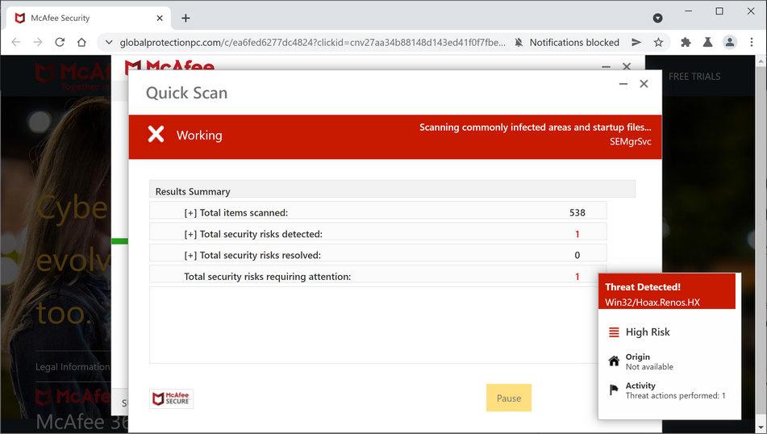Click the notifications blocked bell icon
Image resolution: width=767 pixels, height=434 pixels.
click(519, 43)
